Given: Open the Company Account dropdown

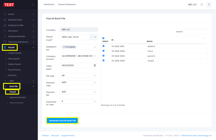Looking at the screenshot, I should pos(79,56).
